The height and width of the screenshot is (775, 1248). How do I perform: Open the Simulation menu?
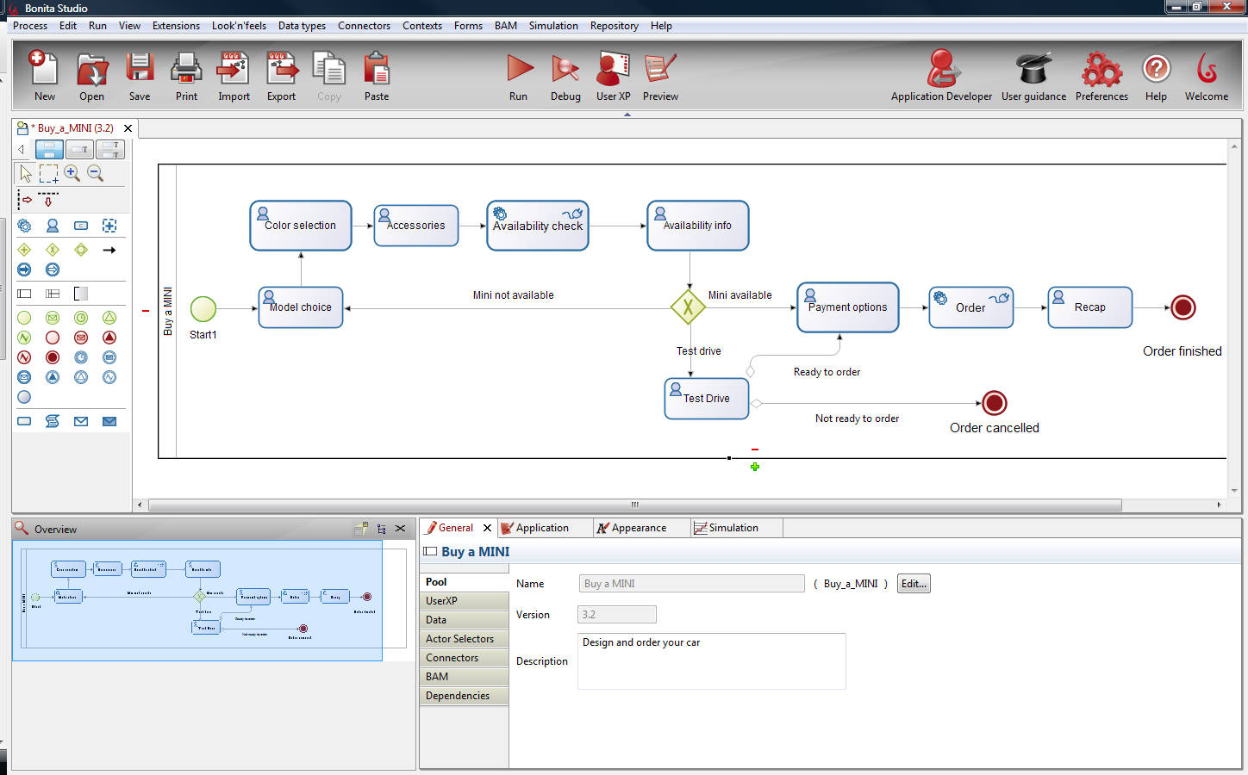(x=552, y=26)
